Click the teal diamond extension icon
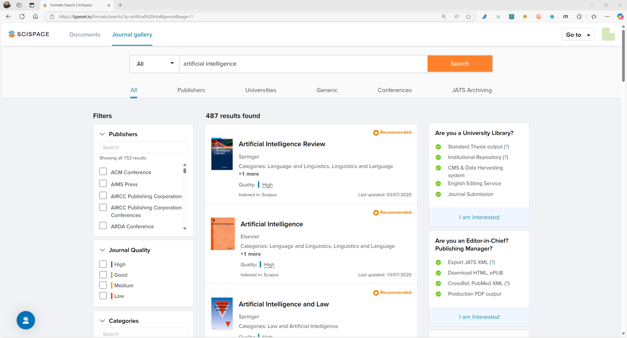The height and width of the screenshot is (338, 627). click(x=552, y=16)
